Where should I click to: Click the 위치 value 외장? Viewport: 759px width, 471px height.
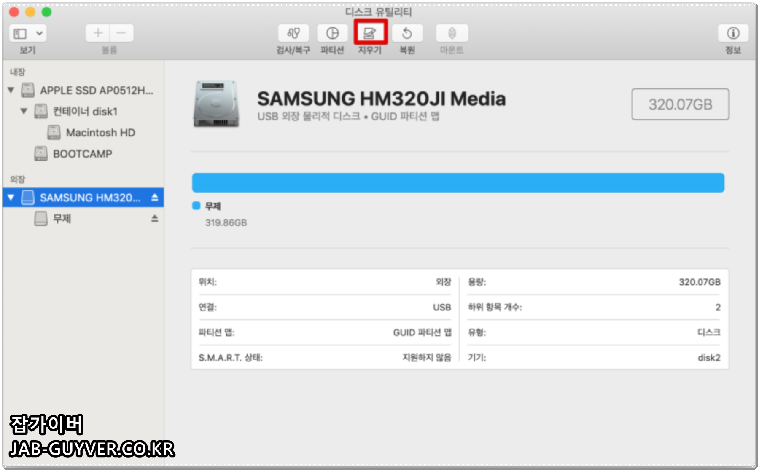click(x=443, y=282)
